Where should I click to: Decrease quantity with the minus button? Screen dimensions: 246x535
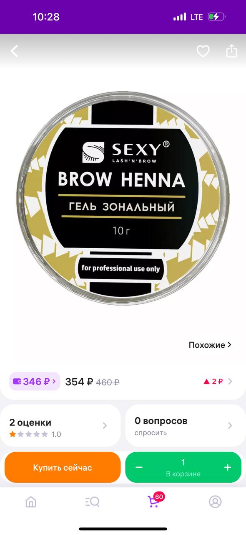(x=139, y=467)
